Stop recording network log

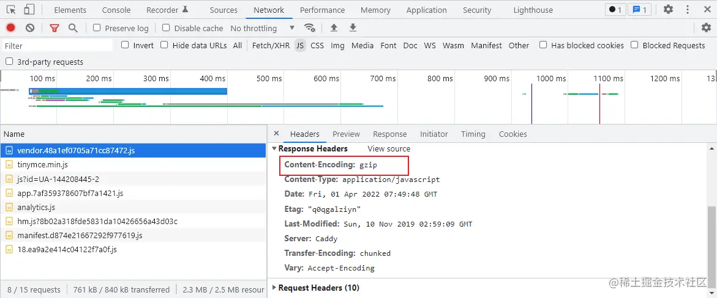10,28
